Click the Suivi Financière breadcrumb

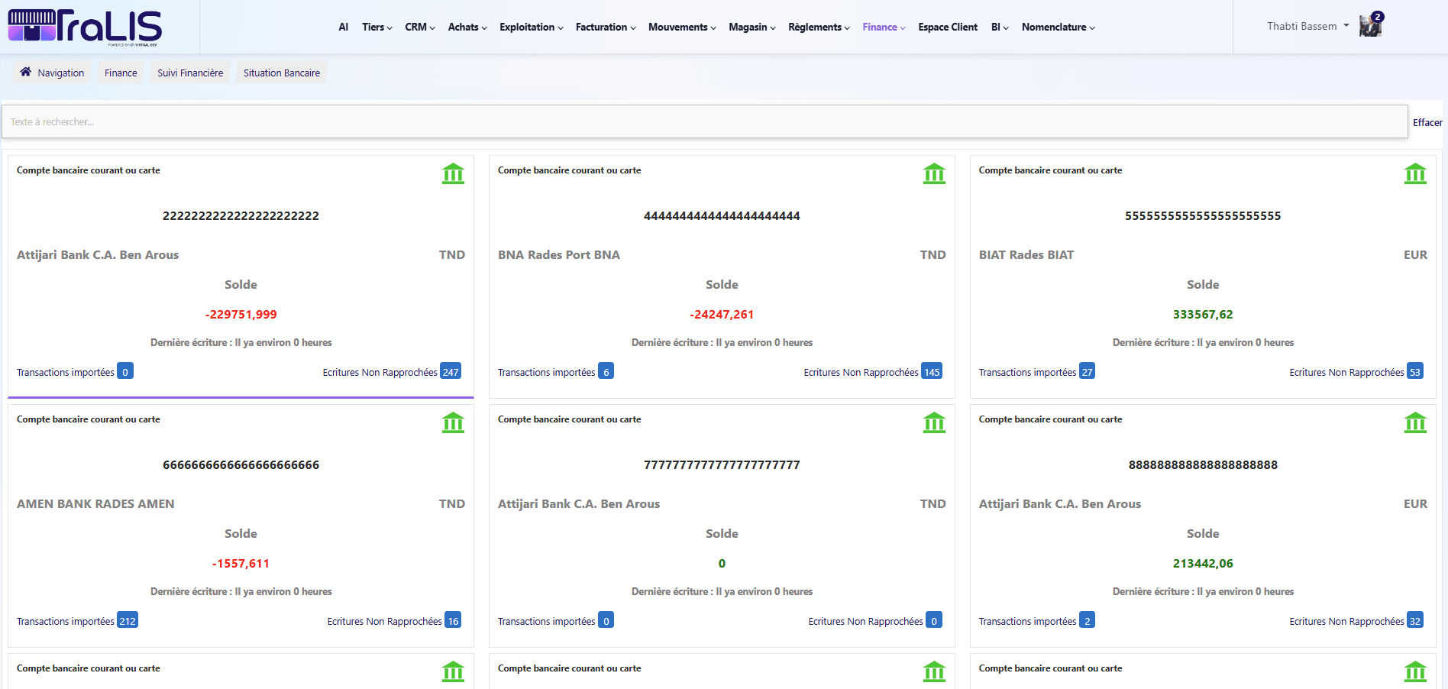tap(190, 73)
